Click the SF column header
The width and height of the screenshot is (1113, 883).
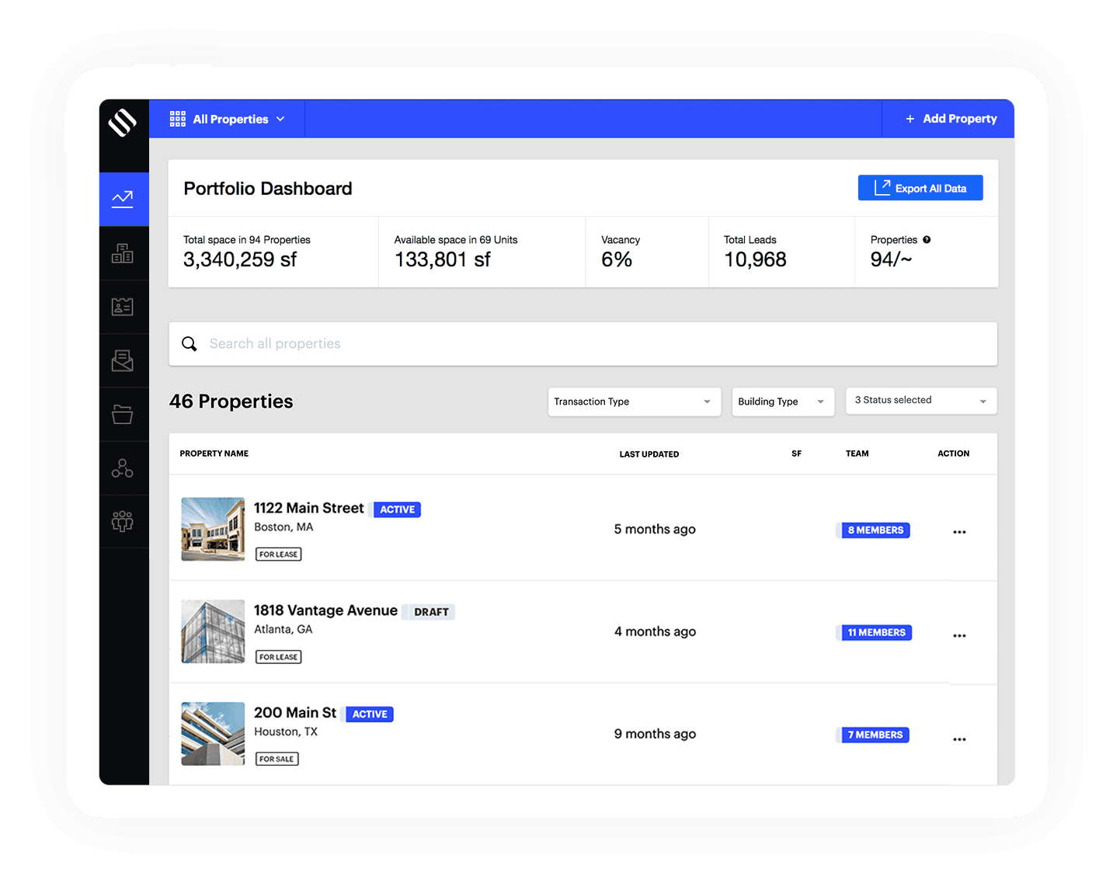point(796,454)
